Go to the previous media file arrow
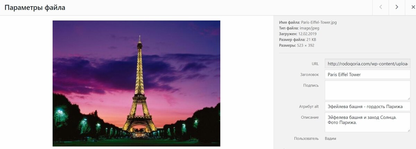 (381, 7)
